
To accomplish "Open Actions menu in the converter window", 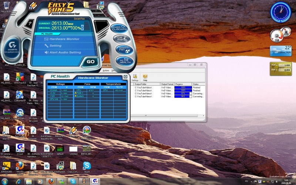I will [x=106, y=70].
